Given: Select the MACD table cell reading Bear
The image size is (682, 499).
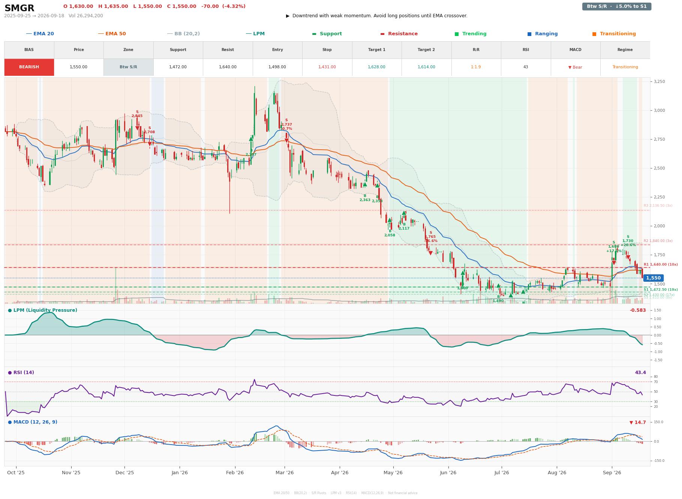Looking at the screenshot, I should 576,67.
